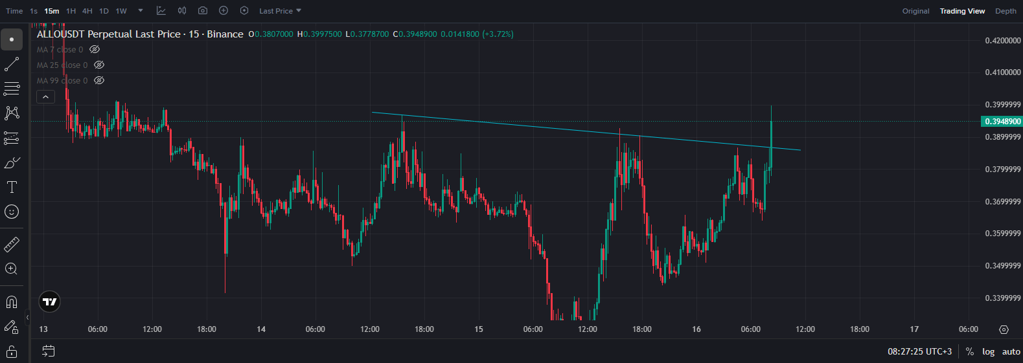
Task: Select the Time chart option
Action: coord(14,11)
